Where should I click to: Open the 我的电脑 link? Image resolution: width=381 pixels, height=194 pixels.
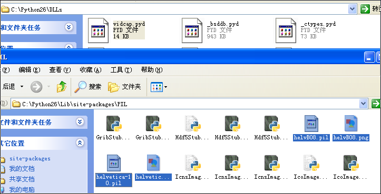(22, 189)
